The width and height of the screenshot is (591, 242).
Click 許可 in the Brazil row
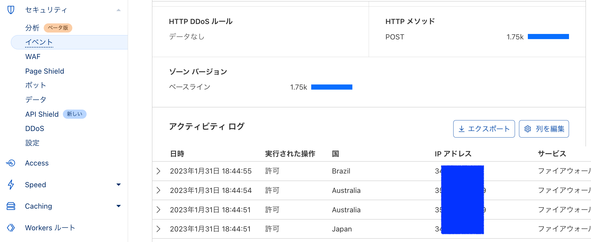(272, 171)
